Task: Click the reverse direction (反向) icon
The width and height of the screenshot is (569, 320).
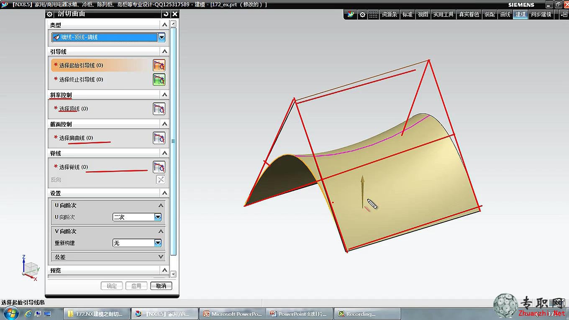Action: (161, 179)
